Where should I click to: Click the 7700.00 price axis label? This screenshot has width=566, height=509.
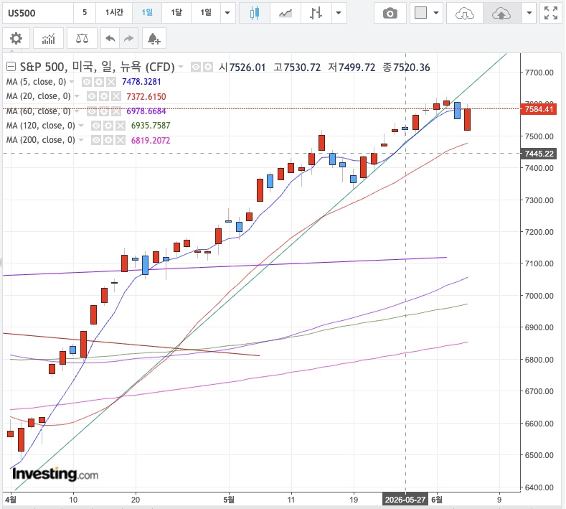(539, 73)
